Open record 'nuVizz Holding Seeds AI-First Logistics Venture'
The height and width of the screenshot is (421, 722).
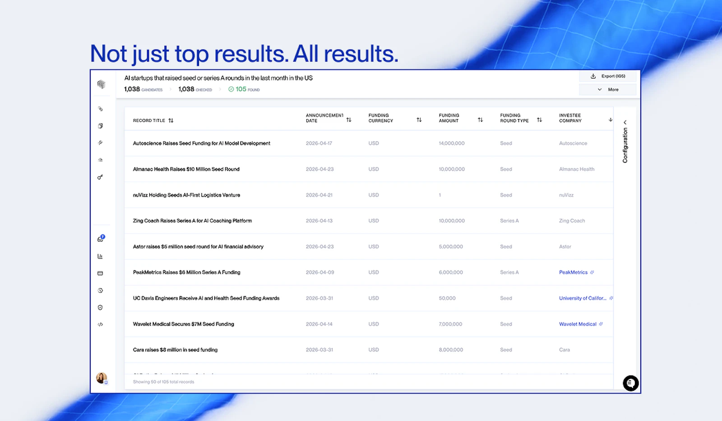tap(186, 195)
